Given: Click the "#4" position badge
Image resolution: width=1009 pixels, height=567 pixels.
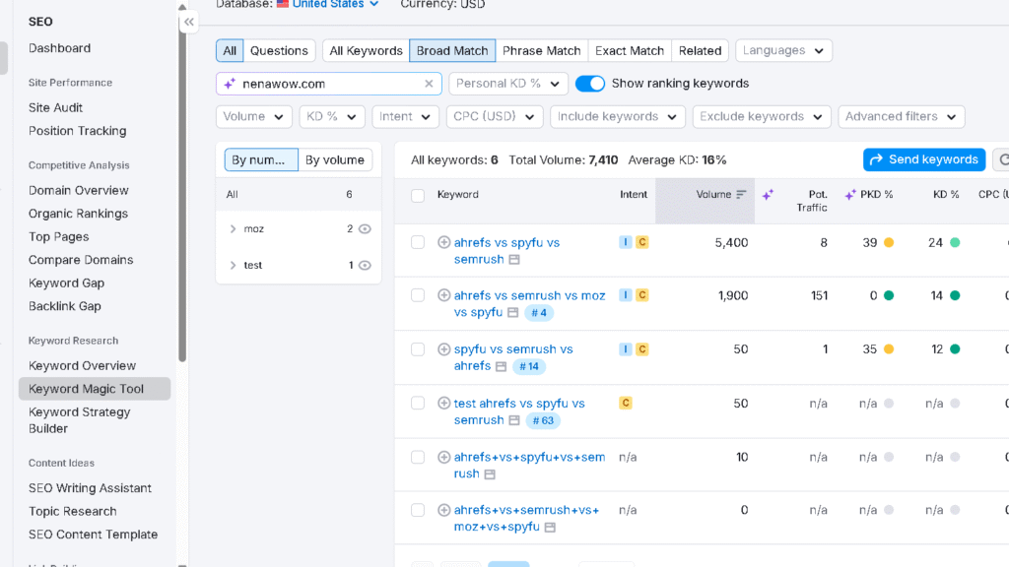Looking at the screenshot, I should click(540, 314).
